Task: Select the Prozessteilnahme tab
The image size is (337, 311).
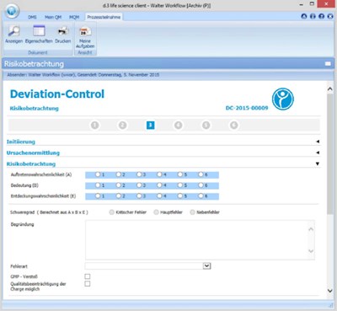Action: (104, 17)
